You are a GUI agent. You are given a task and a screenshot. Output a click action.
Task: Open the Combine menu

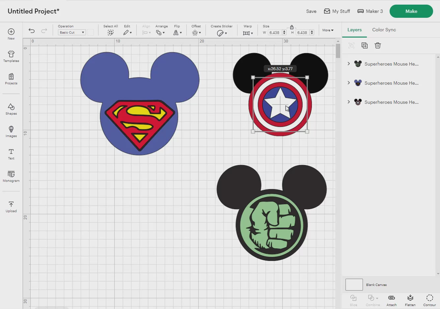pos(373,300)
